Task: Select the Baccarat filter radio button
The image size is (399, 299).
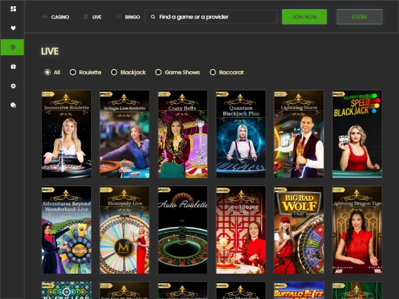Action: click(213, 72)
